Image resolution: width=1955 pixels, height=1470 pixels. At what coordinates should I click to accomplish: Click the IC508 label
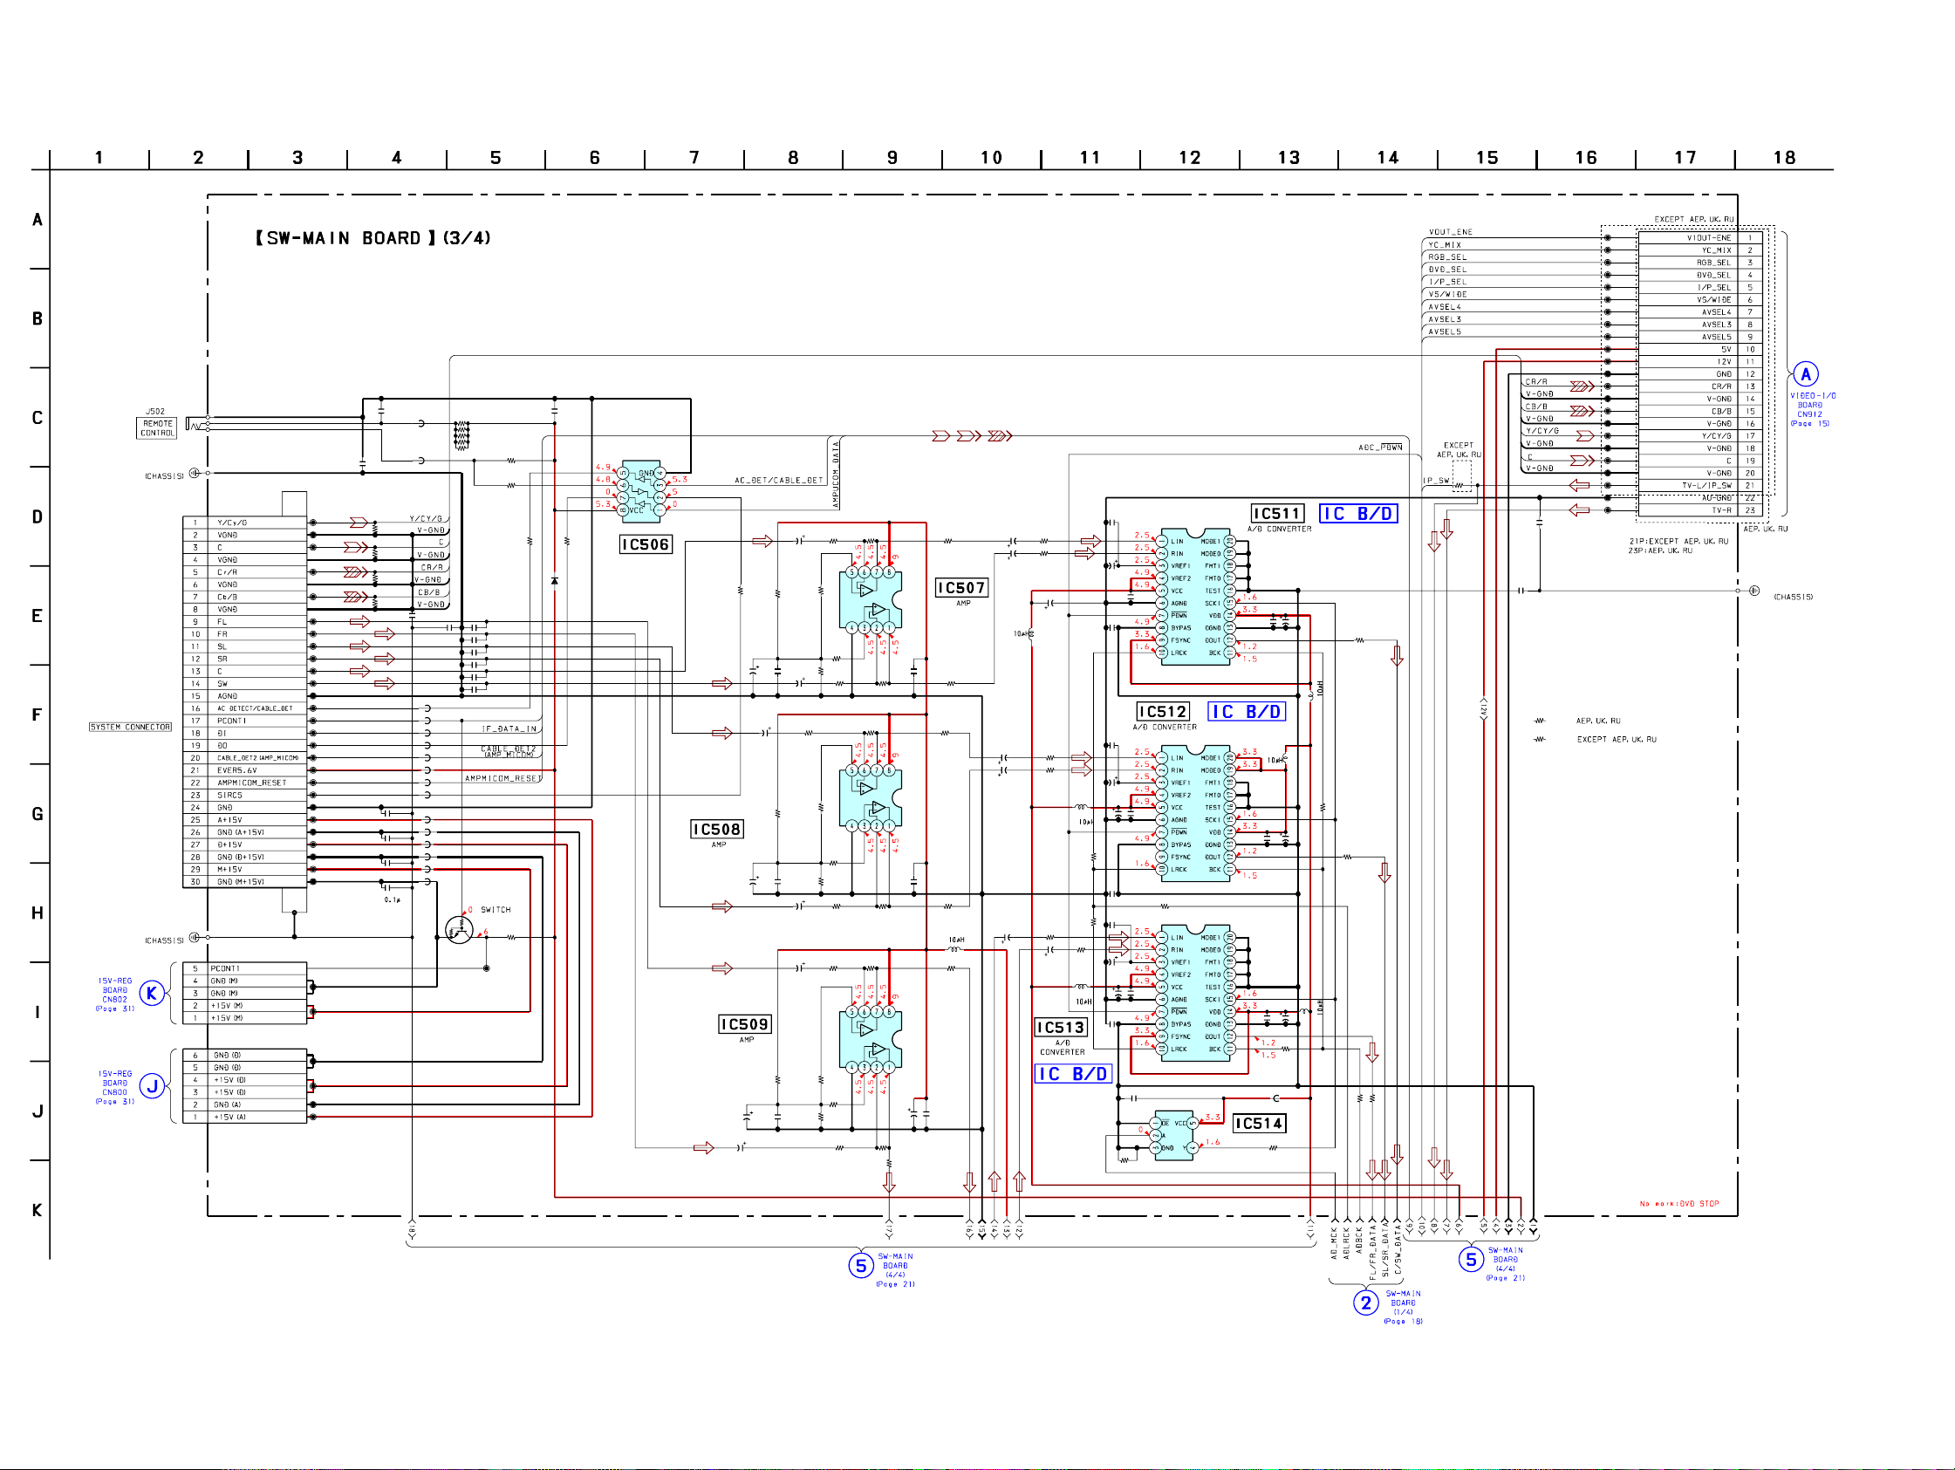coord(717,829)
